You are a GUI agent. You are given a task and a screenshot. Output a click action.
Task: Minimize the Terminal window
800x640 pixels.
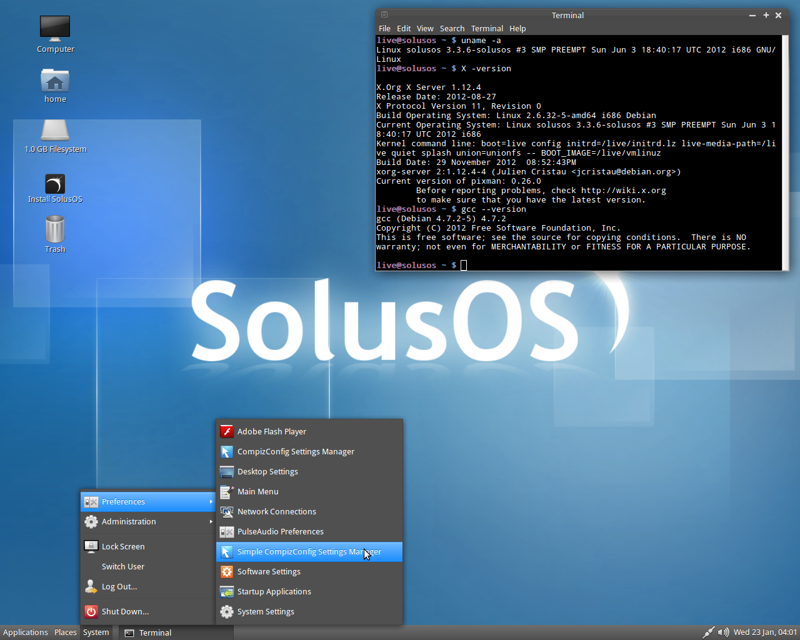tap(752, 15)
